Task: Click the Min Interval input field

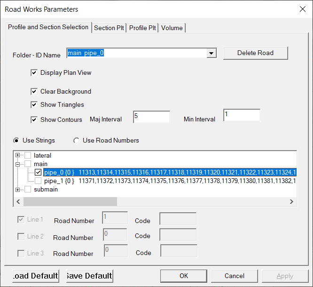Action: (241, 115)
